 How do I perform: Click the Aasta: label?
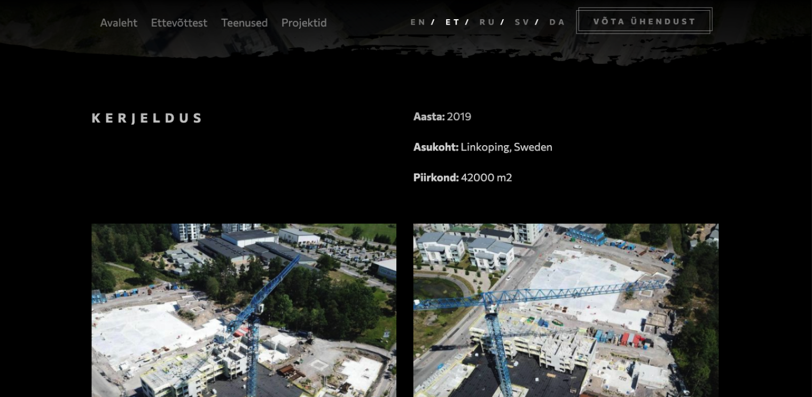click(429, 116)
